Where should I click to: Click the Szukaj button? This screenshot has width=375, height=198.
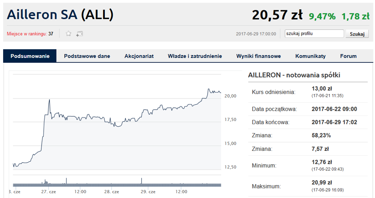coord(357,34)
